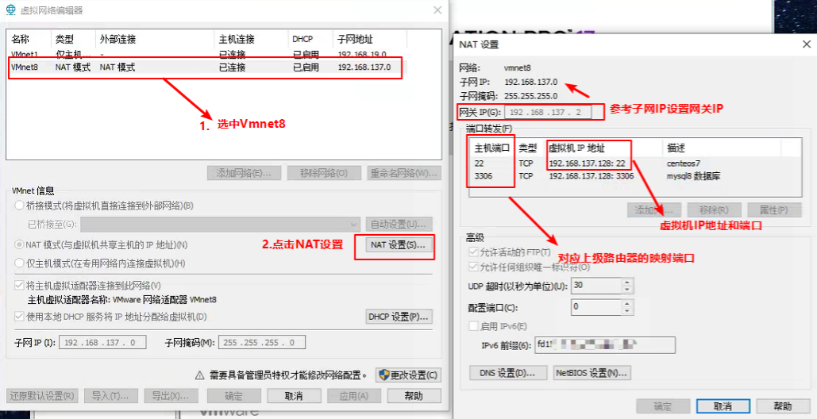Image resolution: width=817 pixels, height=419 pixels.
Task: Click the 子网地址 column header
Action: coord(356,40)
